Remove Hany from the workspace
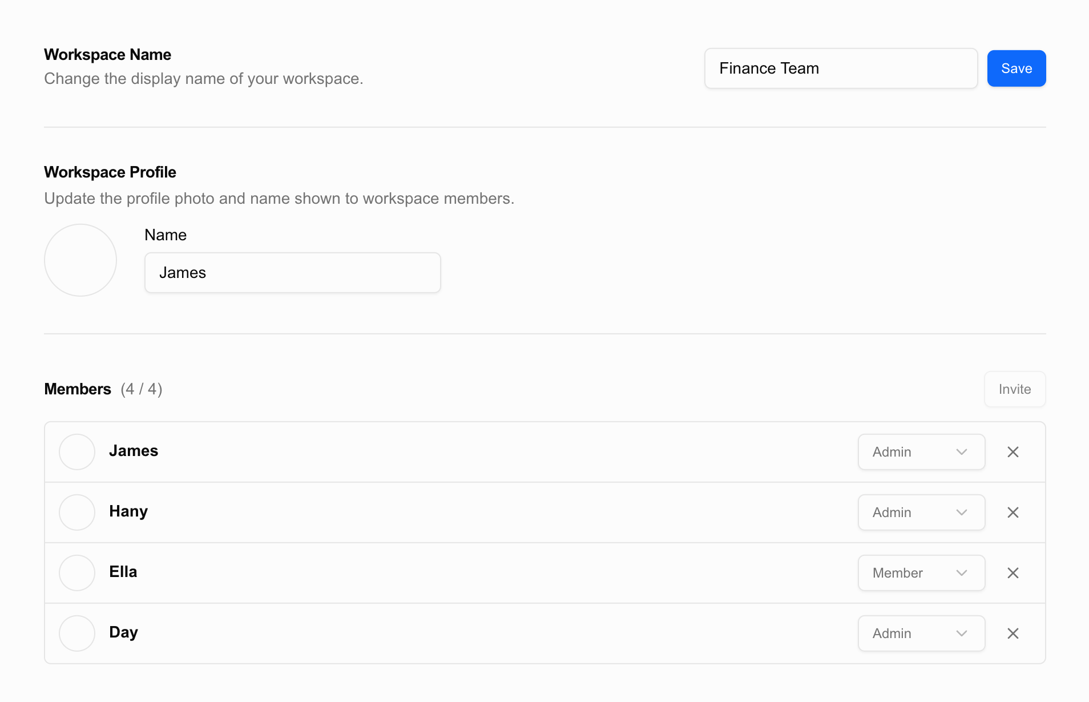The image size is (1089, 702). pyautogui.click(x=1013, y=513)
